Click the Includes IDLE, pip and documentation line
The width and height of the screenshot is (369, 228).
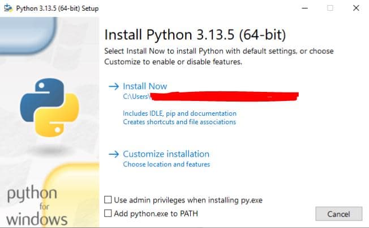tap(179, 113)
